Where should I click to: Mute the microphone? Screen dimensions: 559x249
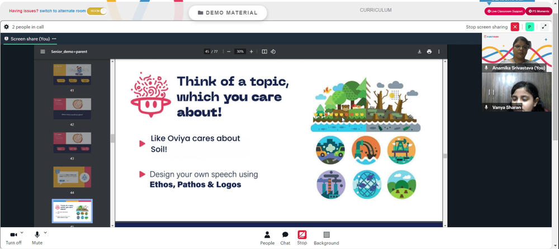pyautogui.click(x=37, y=238)
